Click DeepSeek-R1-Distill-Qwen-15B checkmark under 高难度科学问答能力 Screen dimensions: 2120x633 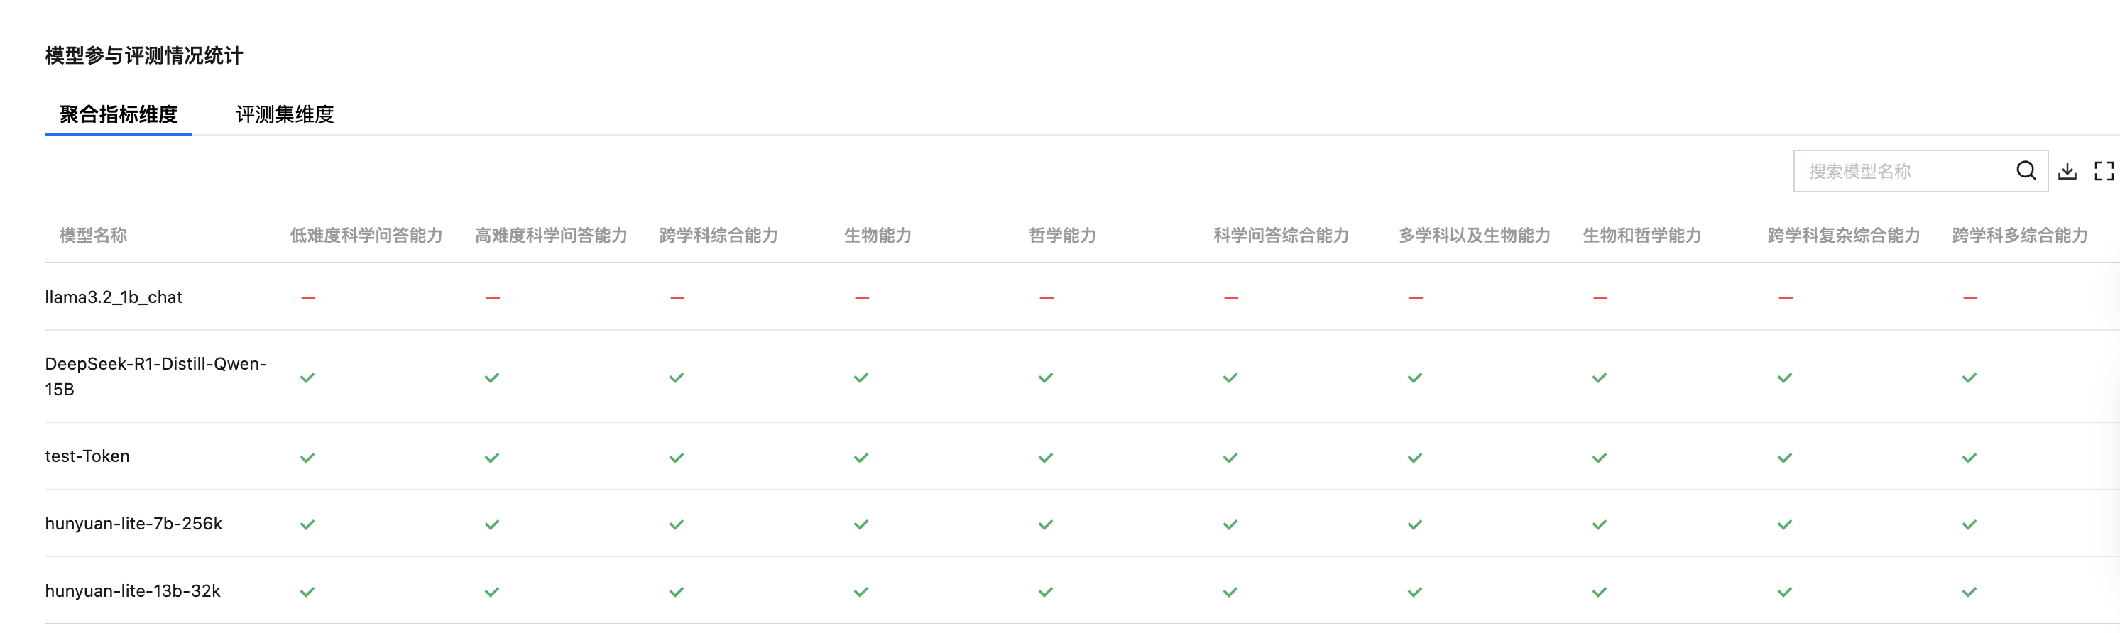coord(492,378)
